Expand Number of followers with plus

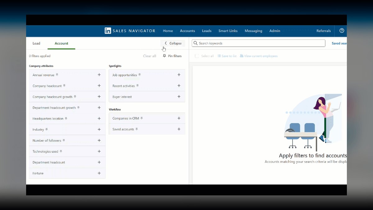coord(99,140)
